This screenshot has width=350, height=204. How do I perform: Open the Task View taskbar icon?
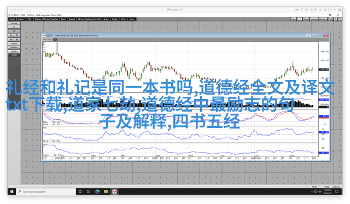(89, 191)
